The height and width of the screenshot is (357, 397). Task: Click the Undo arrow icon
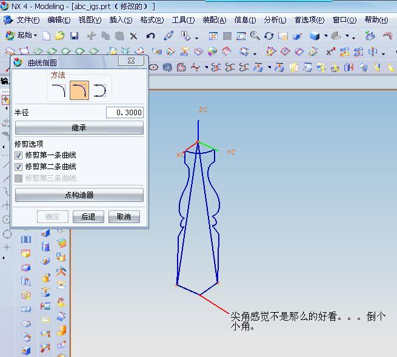coord(150,36)
